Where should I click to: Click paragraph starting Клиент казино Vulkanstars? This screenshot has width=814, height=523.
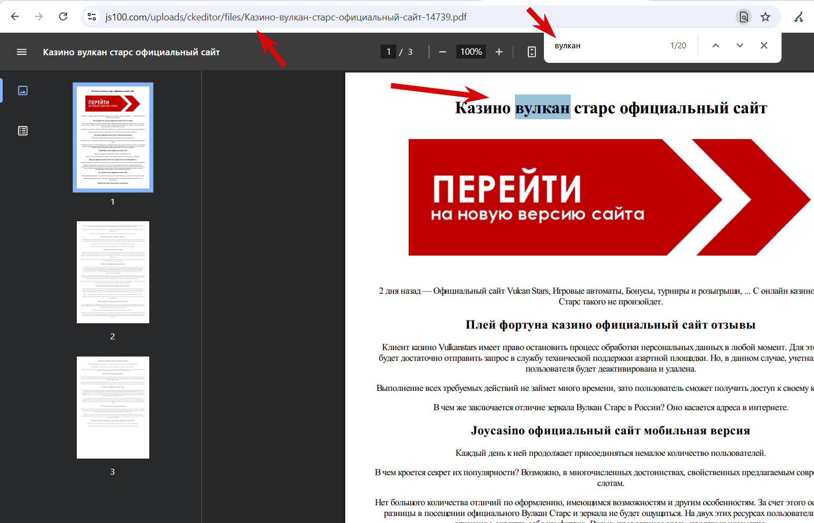click(x=596, y=358)
